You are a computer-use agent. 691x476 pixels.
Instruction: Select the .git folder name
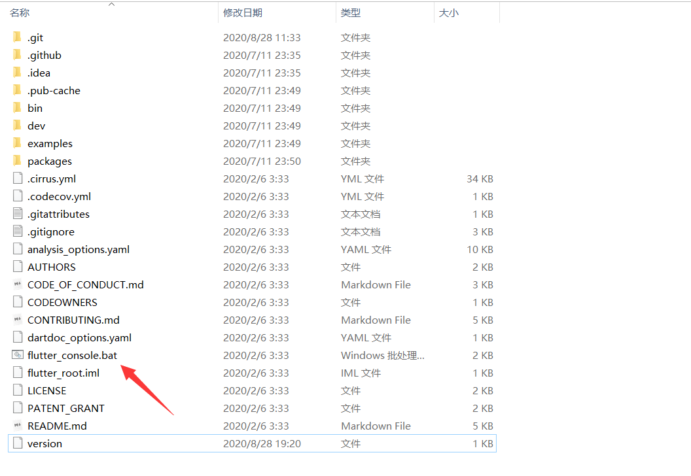(35, 38)
